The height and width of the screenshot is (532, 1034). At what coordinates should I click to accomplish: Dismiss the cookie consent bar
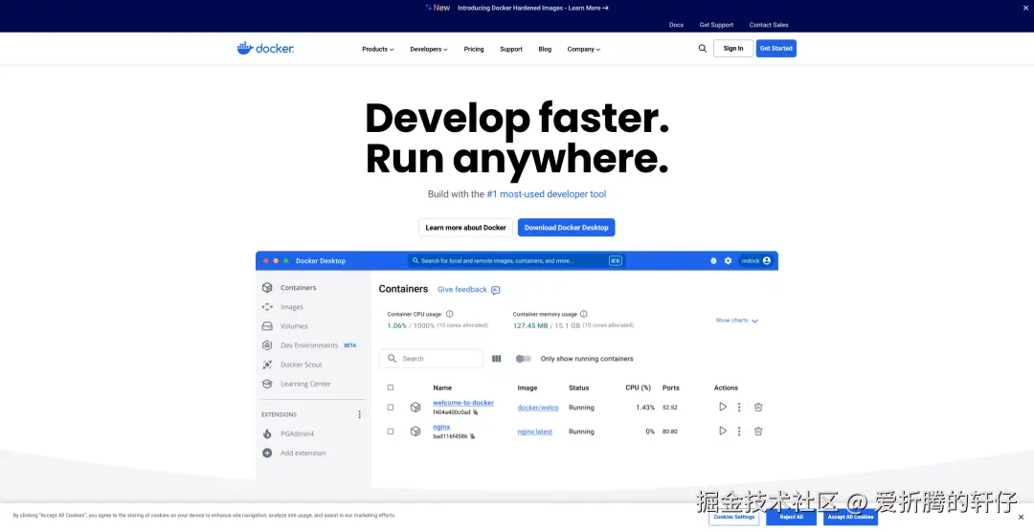1021,518
